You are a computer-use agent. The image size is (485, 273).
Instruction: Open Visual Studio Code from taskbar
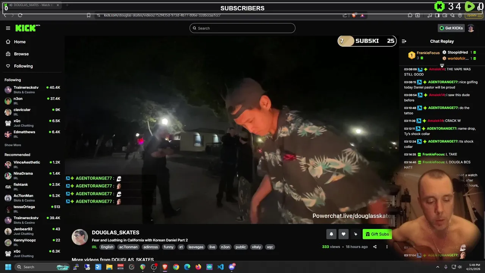pyautogui.click(x=221, y=267)
